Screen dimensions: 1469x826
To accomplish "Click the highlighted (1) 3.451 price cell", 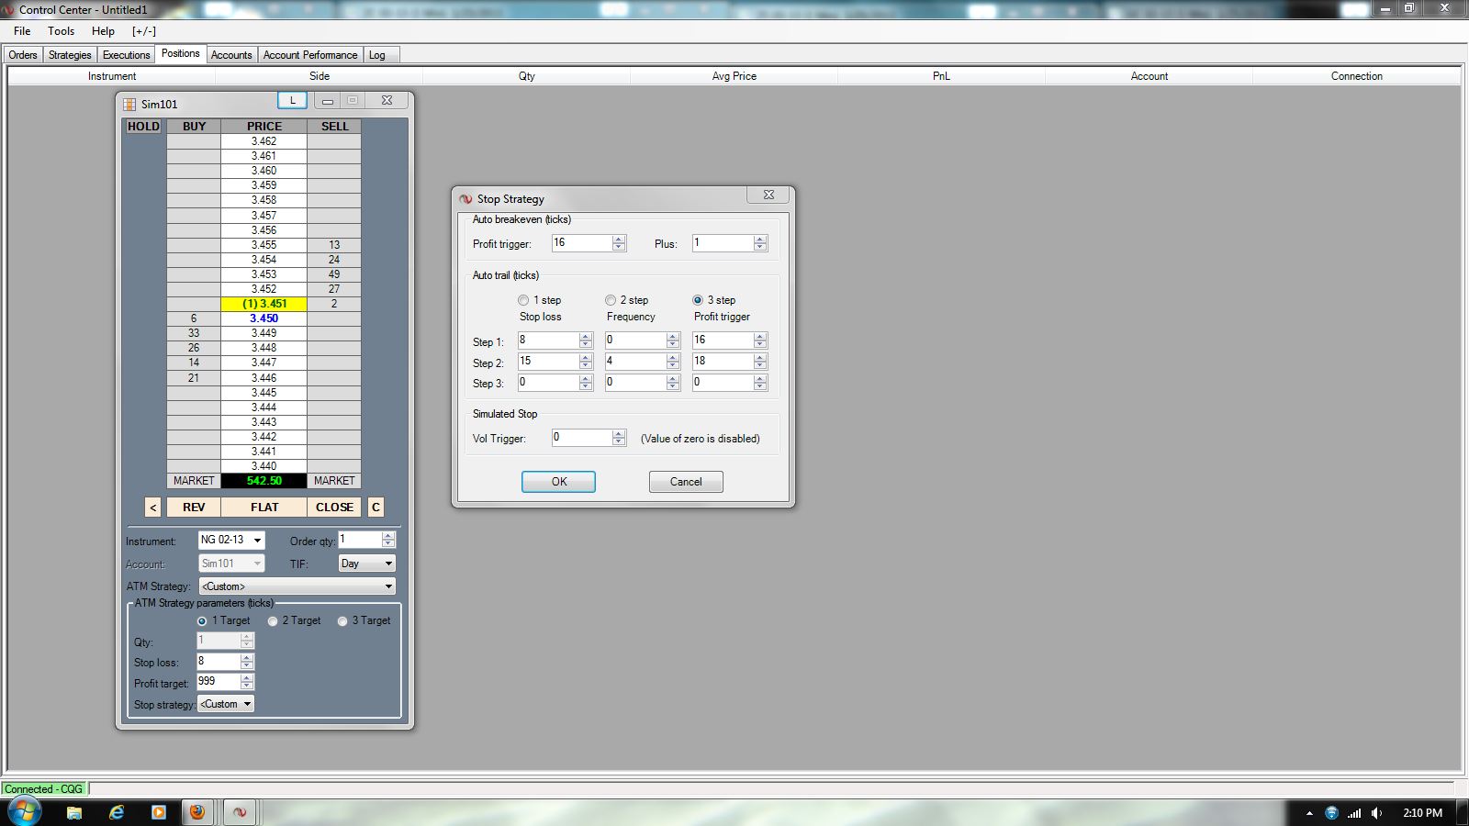I will [x=264, y=304].
